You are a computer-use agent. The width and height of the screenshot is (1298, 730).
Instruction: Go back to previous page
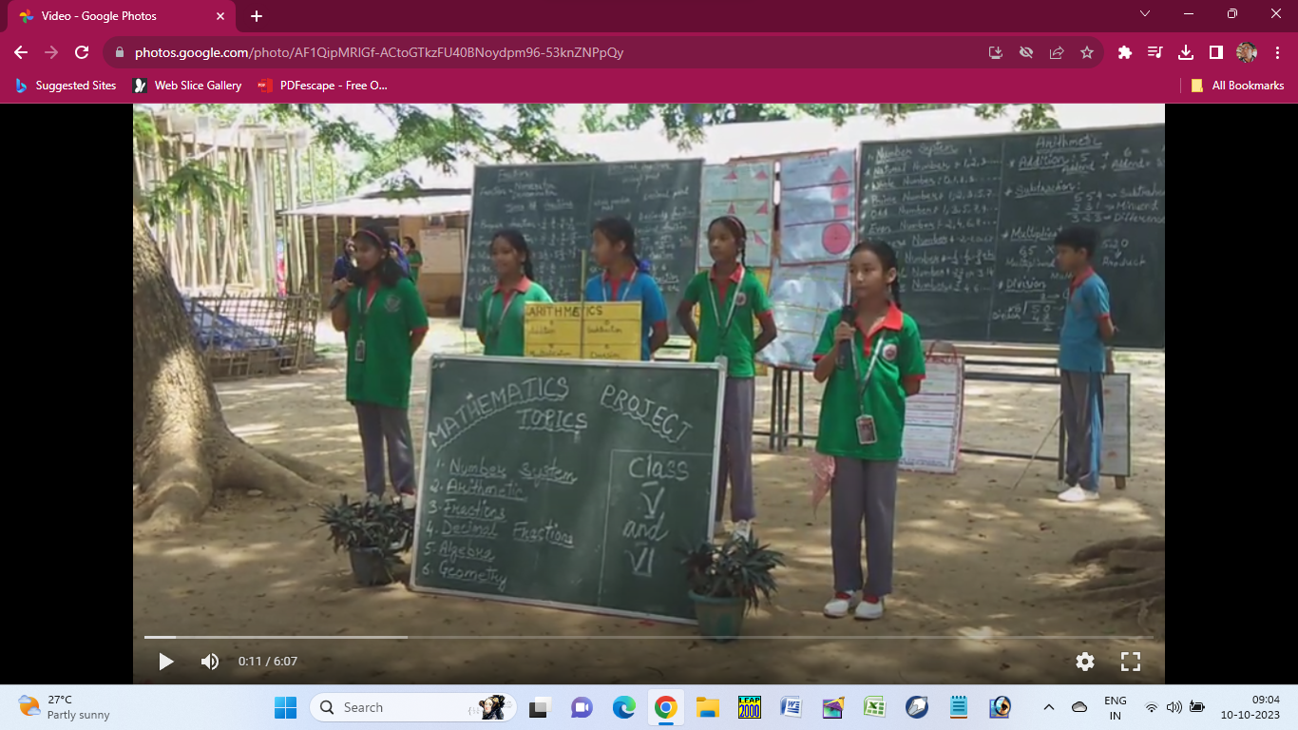pos(21,52)
